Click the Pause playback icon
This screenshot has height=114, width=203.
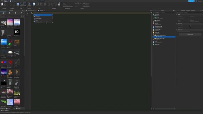[37, 4]
